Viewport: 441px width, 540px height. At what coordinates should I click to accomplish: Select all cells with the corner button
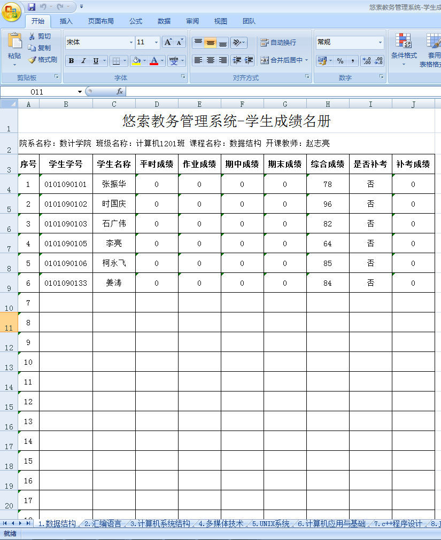coord(9,104)
